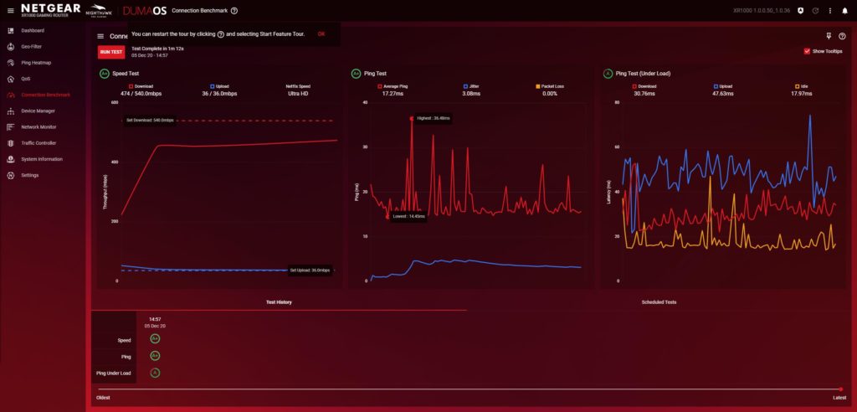
Task: Open QoS settings from sidebar
Action: [26, 79]
